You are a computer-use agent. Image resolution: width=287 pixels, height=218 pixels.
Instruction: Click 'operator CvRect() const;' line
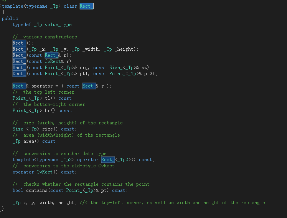tap(45, 172)
